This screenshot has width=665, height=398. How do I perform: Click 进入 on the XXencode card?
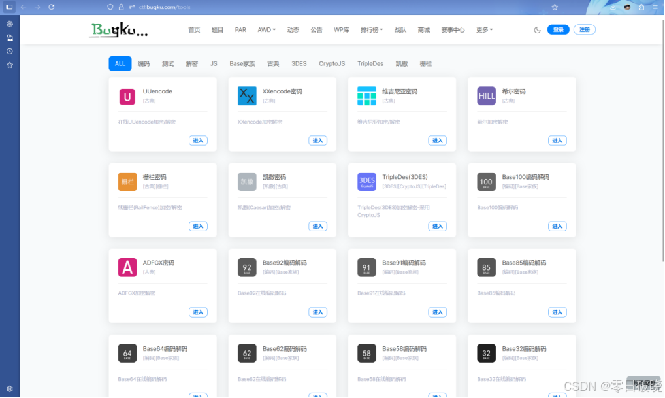[x=317, y=141]
